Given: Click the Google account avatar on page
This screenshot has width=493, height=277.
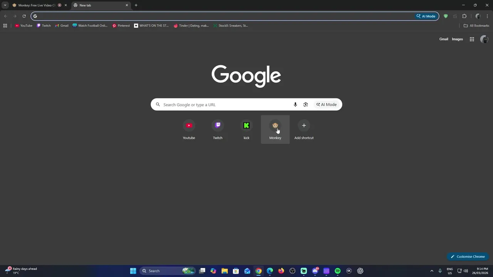Looking at the screenshot, I should coord(484,39).
